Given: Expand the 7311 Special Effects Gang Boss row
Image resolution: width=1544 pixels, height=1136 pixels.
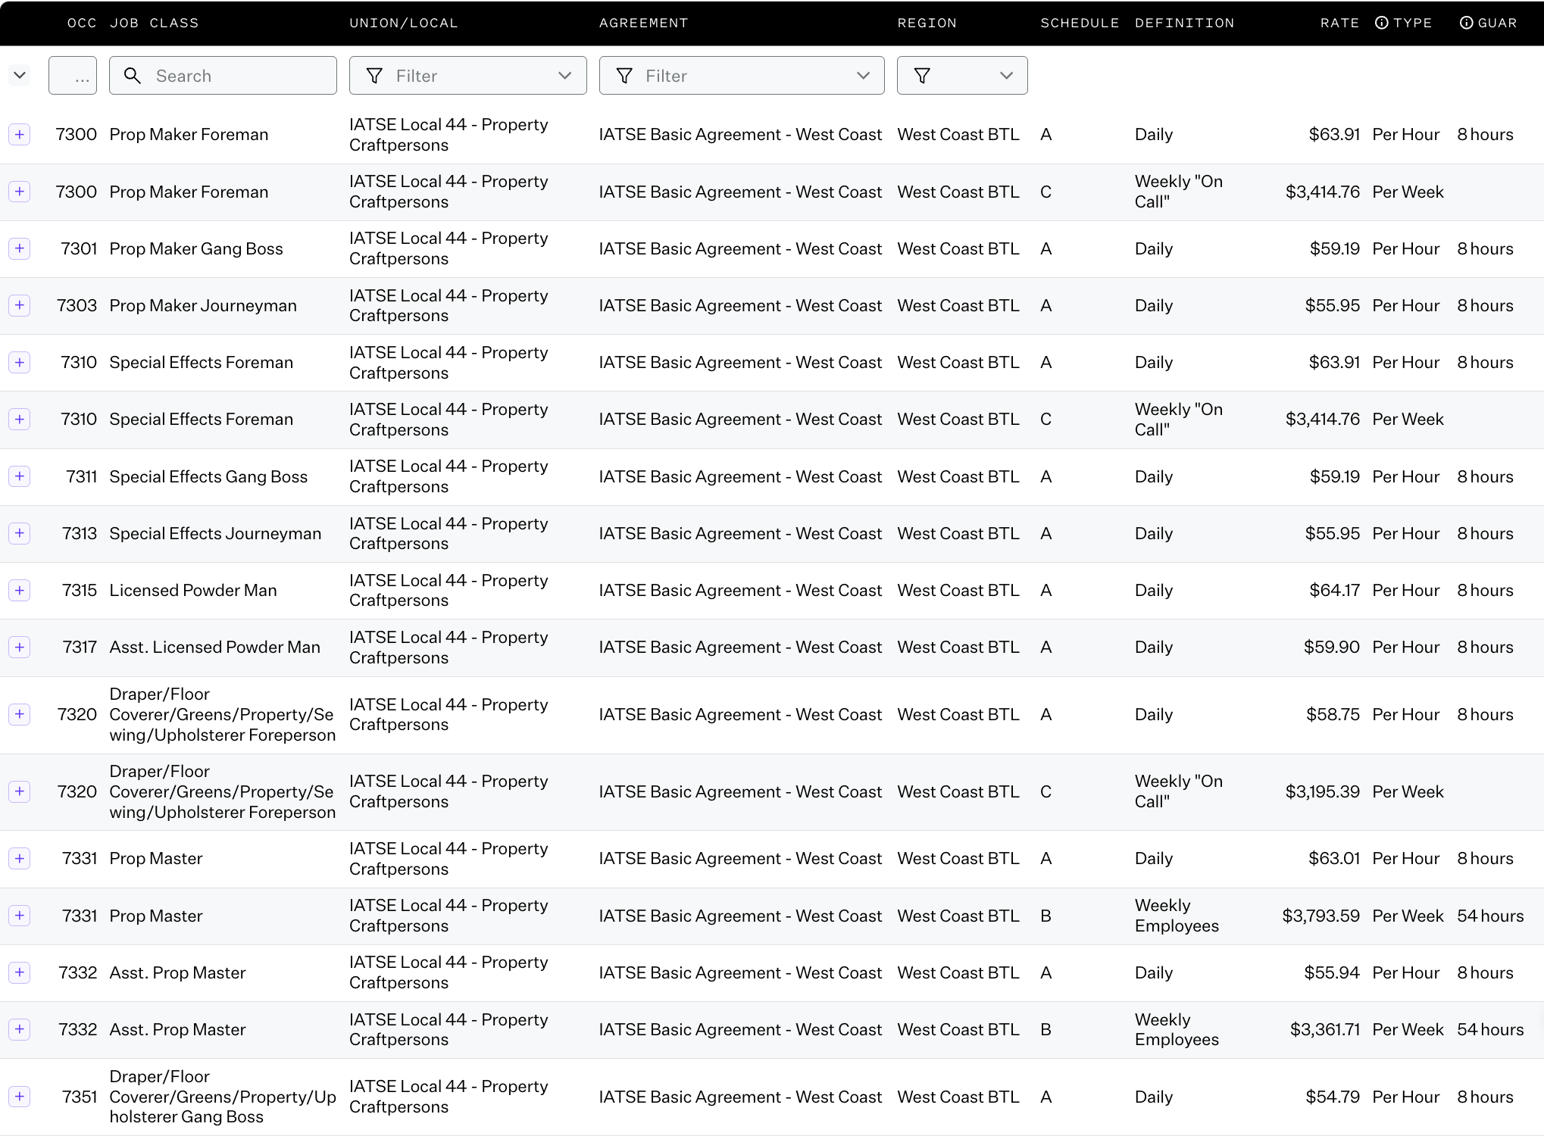Looking at the screenshot, I should click(20, 476).
